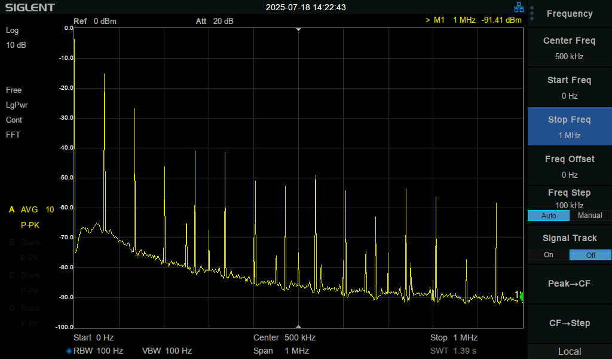Click the Att 20 dB attenuation value
612x359 pixels.
tap(215, 21)
